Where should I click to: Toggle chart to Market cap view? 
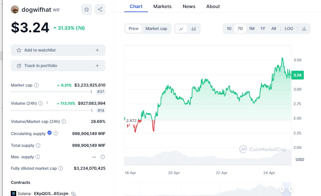[156, 29]
